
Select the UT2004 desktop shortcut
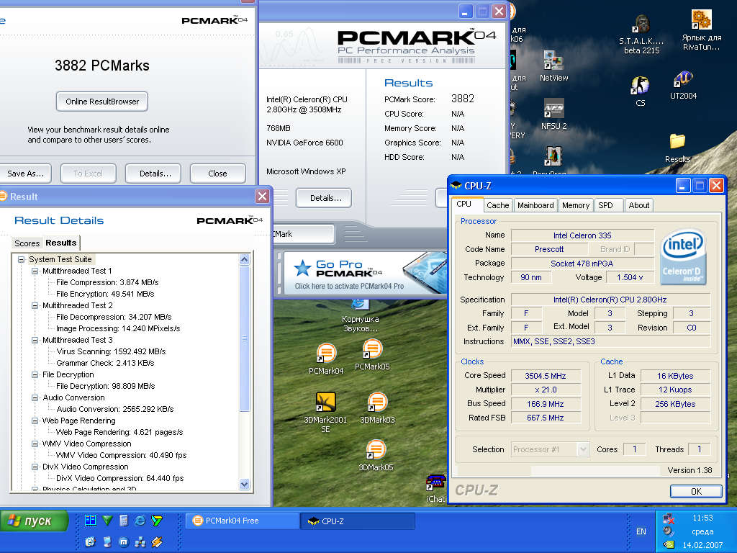coord(683,86)
